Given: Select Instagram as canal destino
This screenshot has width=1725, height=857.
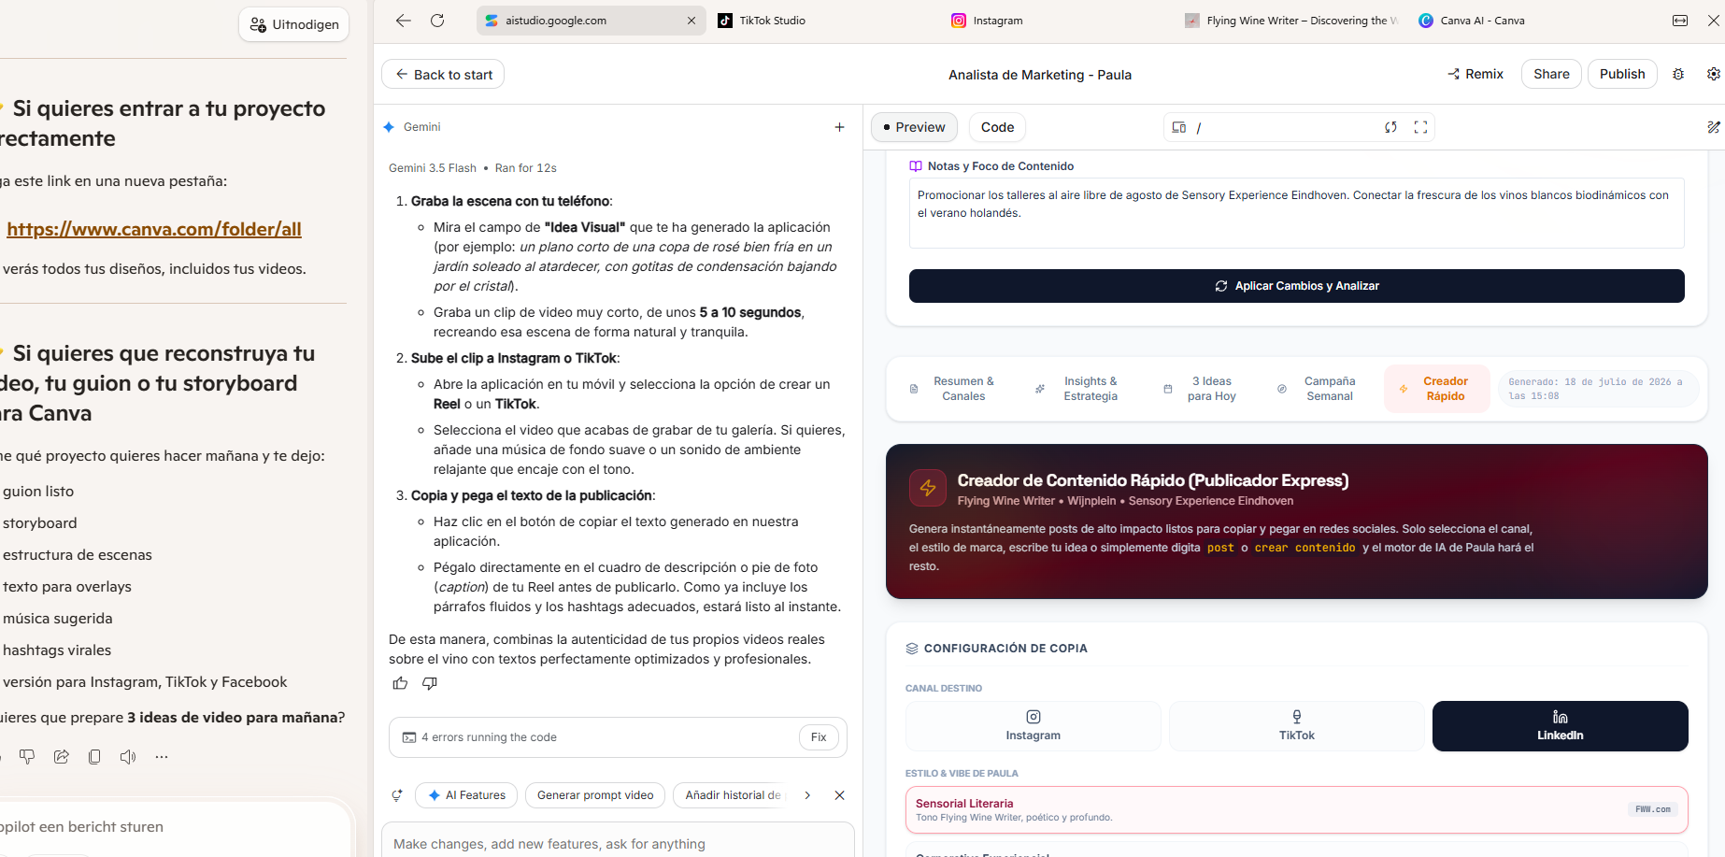Looking at the screenshot, I should coord(1033,726).
